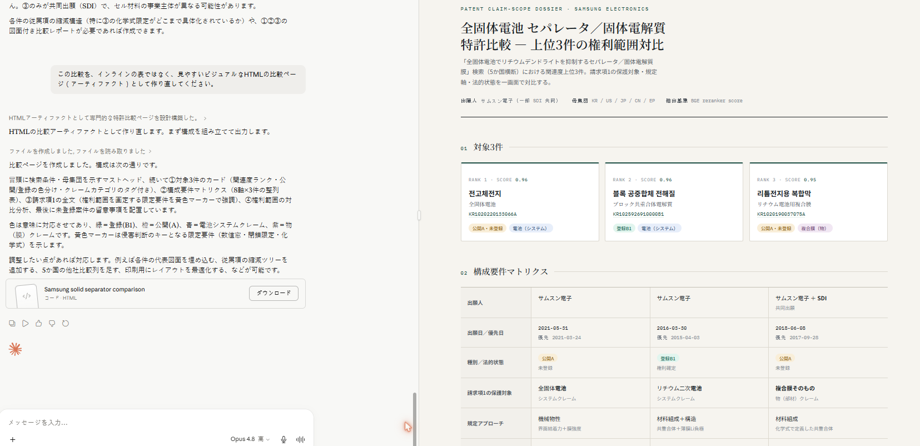
Task: Click the 'BGE reranker score' text
Action: click(x=717, y=101)
